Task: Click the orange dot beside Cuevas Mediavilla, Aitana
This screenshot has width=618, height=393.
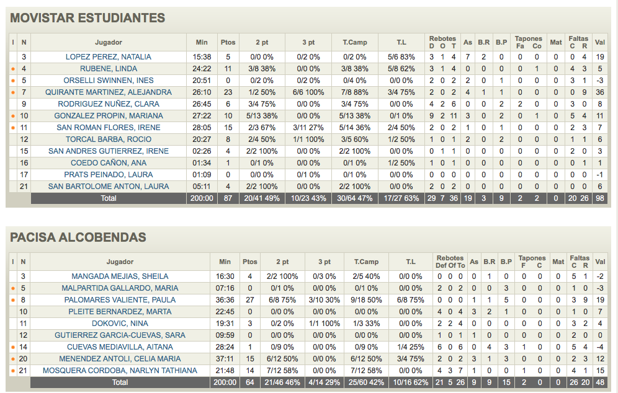Action: pos(13,347)
